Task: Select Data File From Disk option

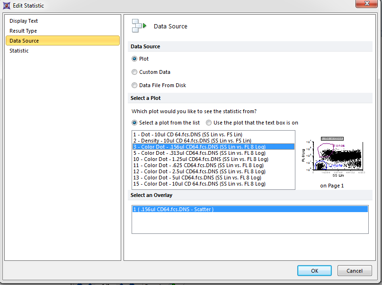Action: pos(135,85)
